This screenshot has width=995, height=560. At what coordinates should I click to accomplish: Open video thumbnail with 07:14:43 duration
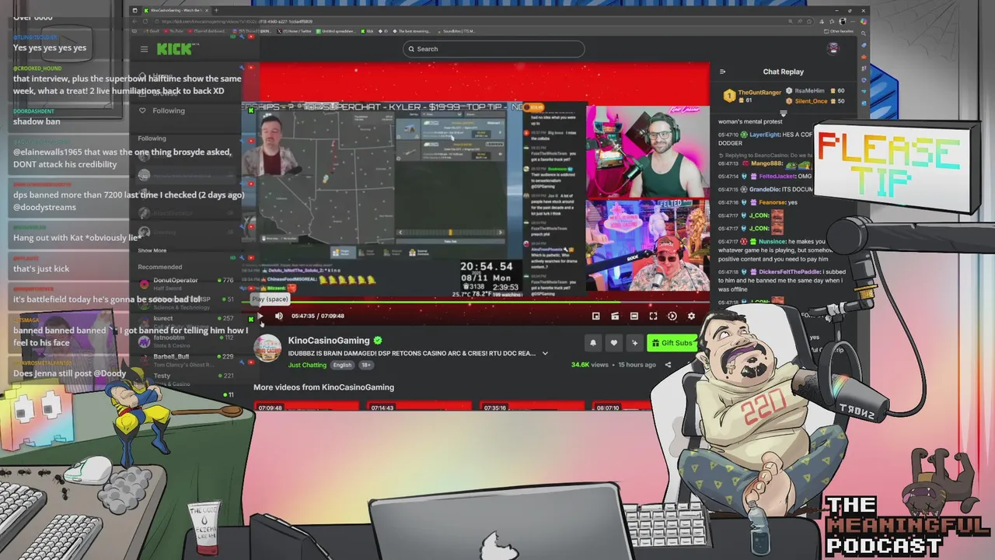click(x=419, y=405)
